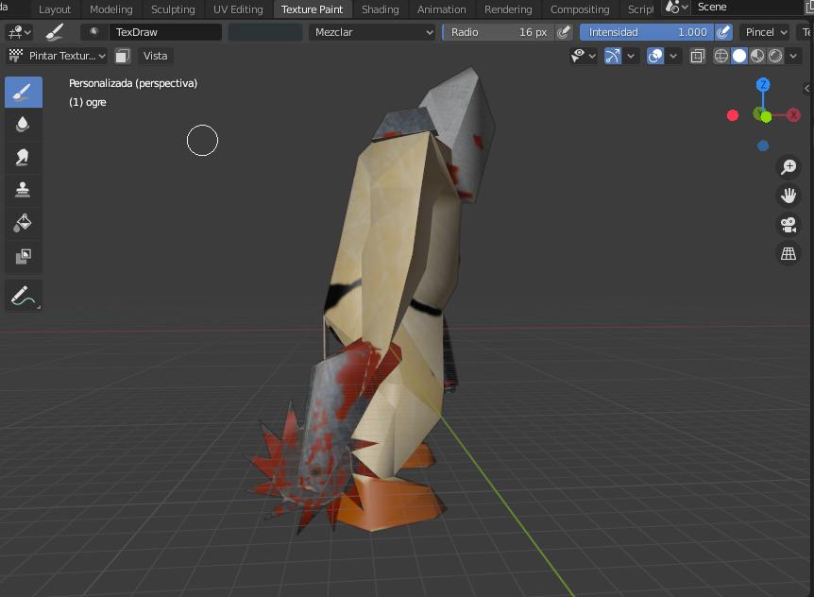Open the Shading workspace tab

(x=380, y=9)
